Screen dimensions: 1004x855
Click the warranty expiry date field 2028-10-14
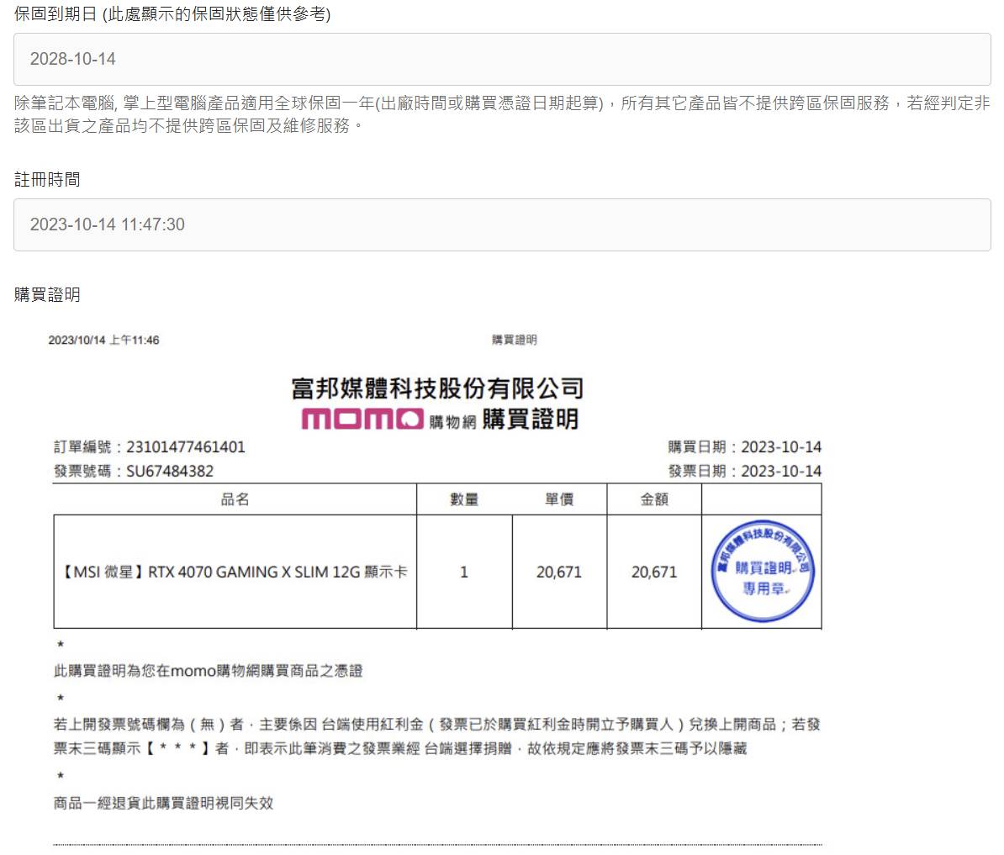click(x=502, y=60)
